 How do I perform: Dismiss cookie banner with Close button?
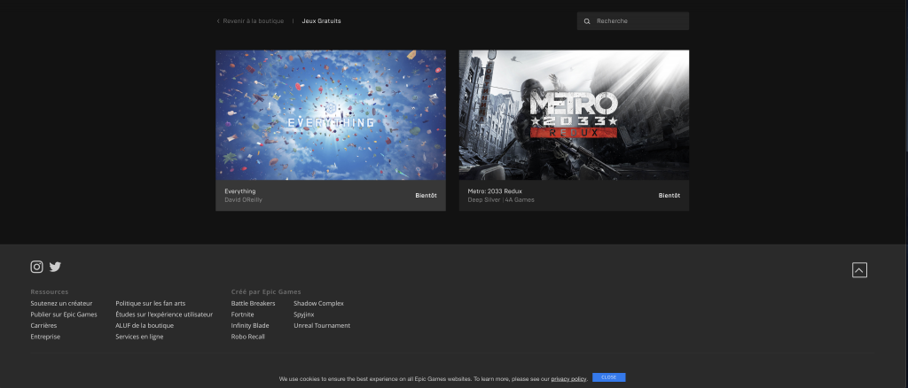[608, 377]
